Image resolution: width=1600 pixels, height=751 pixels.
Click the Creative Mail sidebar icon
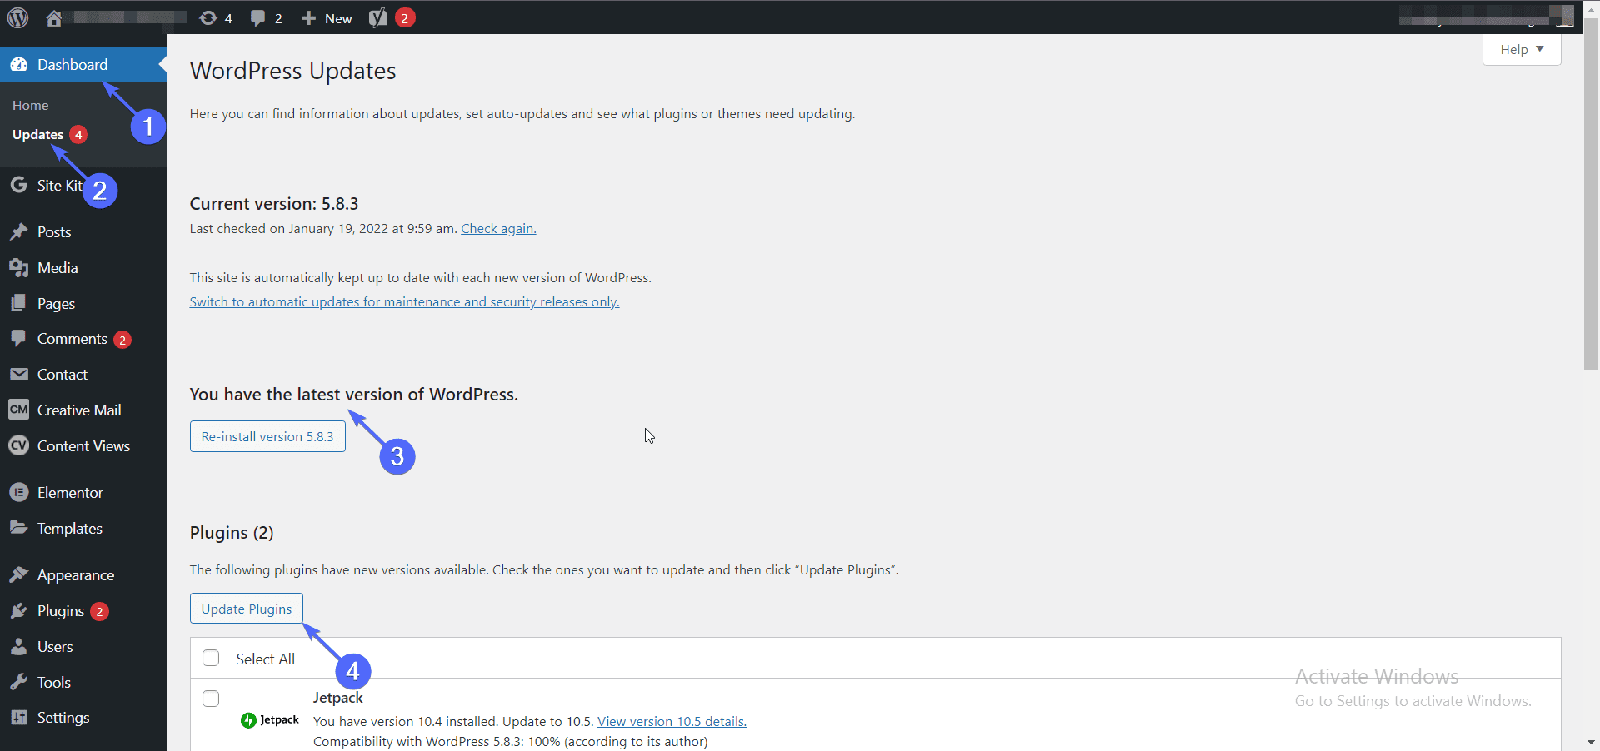(x=19, y=410)
